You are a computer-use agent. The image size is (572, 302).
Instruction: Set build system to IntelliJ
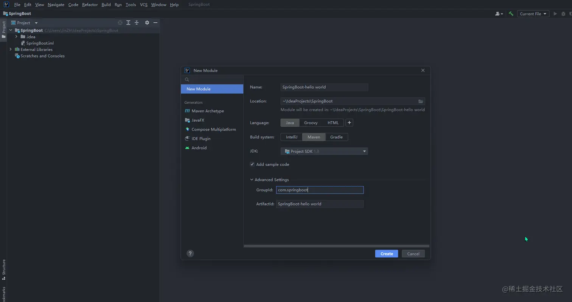pyautogui.click(x=291, y=137)
